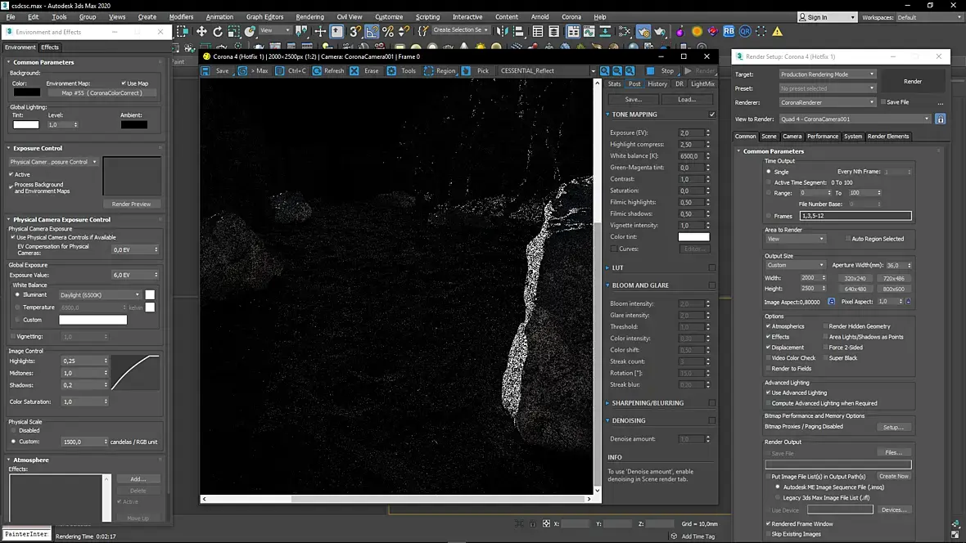
Task: Activate the Region render tool
Action: click(439, 71)
